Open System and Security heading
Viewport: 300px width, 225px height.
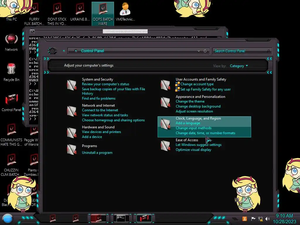click(x=97, y=79)
